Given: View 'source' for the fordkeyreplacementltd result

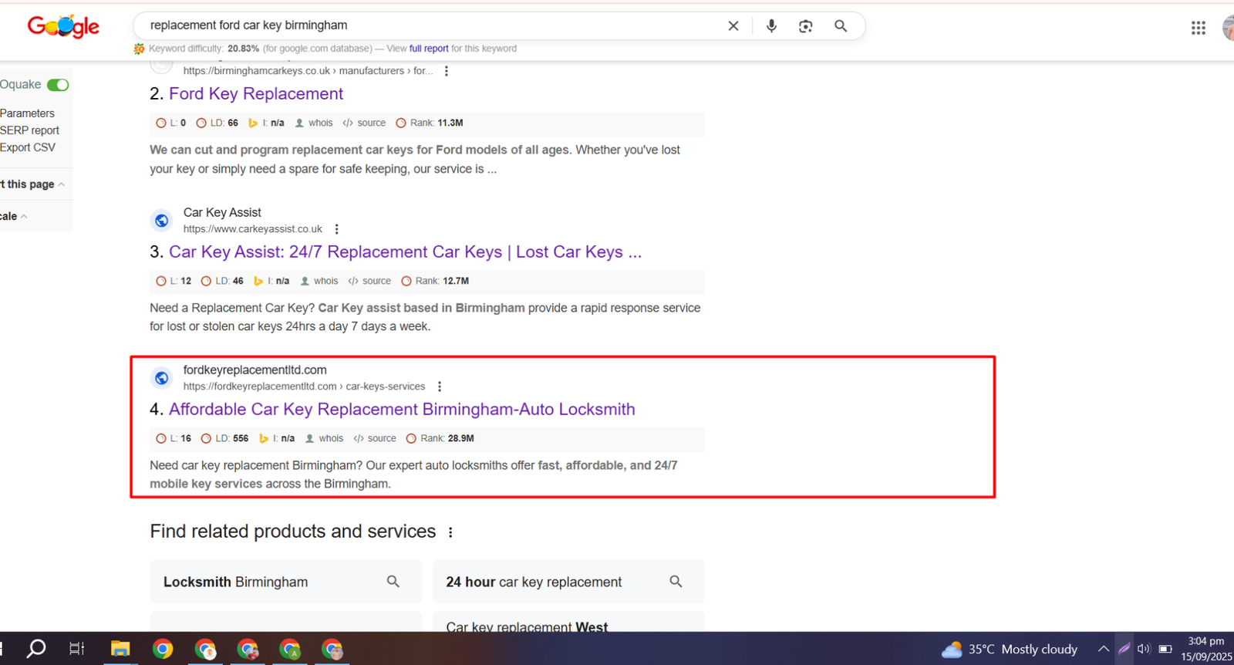Looking at the screenshot, I should tap(381, 438).
